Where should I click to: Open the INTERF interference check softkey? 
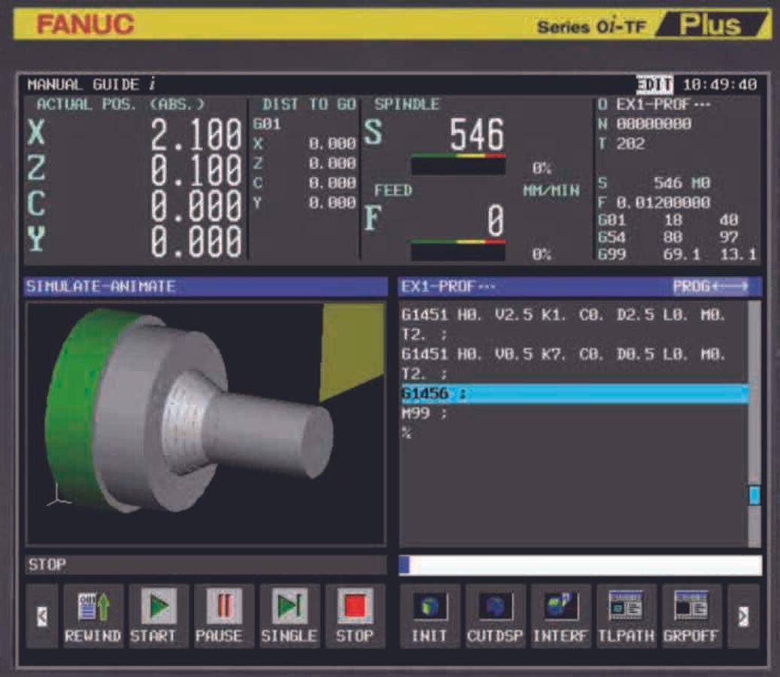[560, 616]
